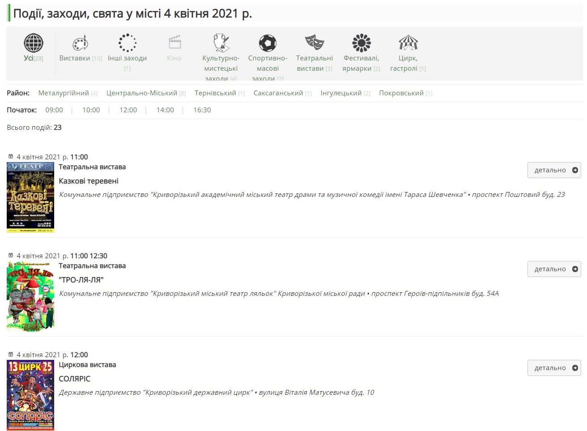This screenshot has height=431, width=587.
Task: Open details for Казкові теревені
Action: [x=554, y=170]
